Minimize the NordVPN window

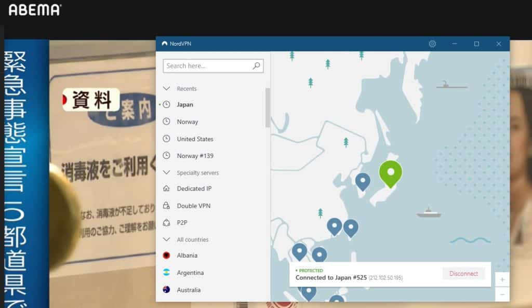tap(454, 44)
